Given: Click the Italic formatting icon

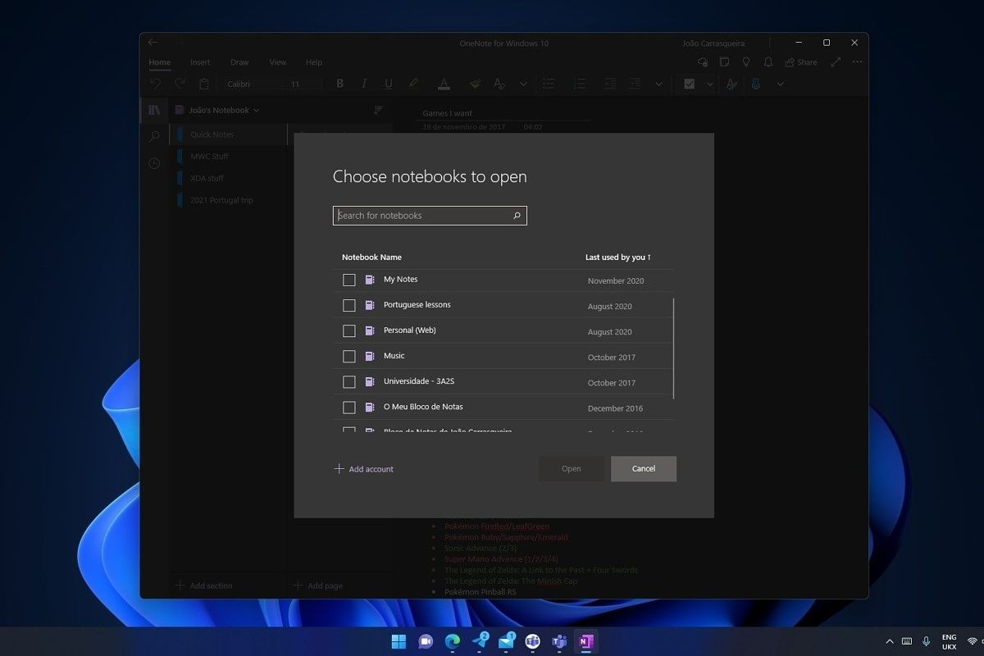Looking at the screenshot, I should click(x=364, y=84).
